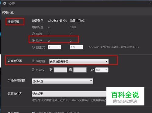Click the settings gear icon in title bar
The width and height of the screenshot is (152, 113).
coord(5,3)
